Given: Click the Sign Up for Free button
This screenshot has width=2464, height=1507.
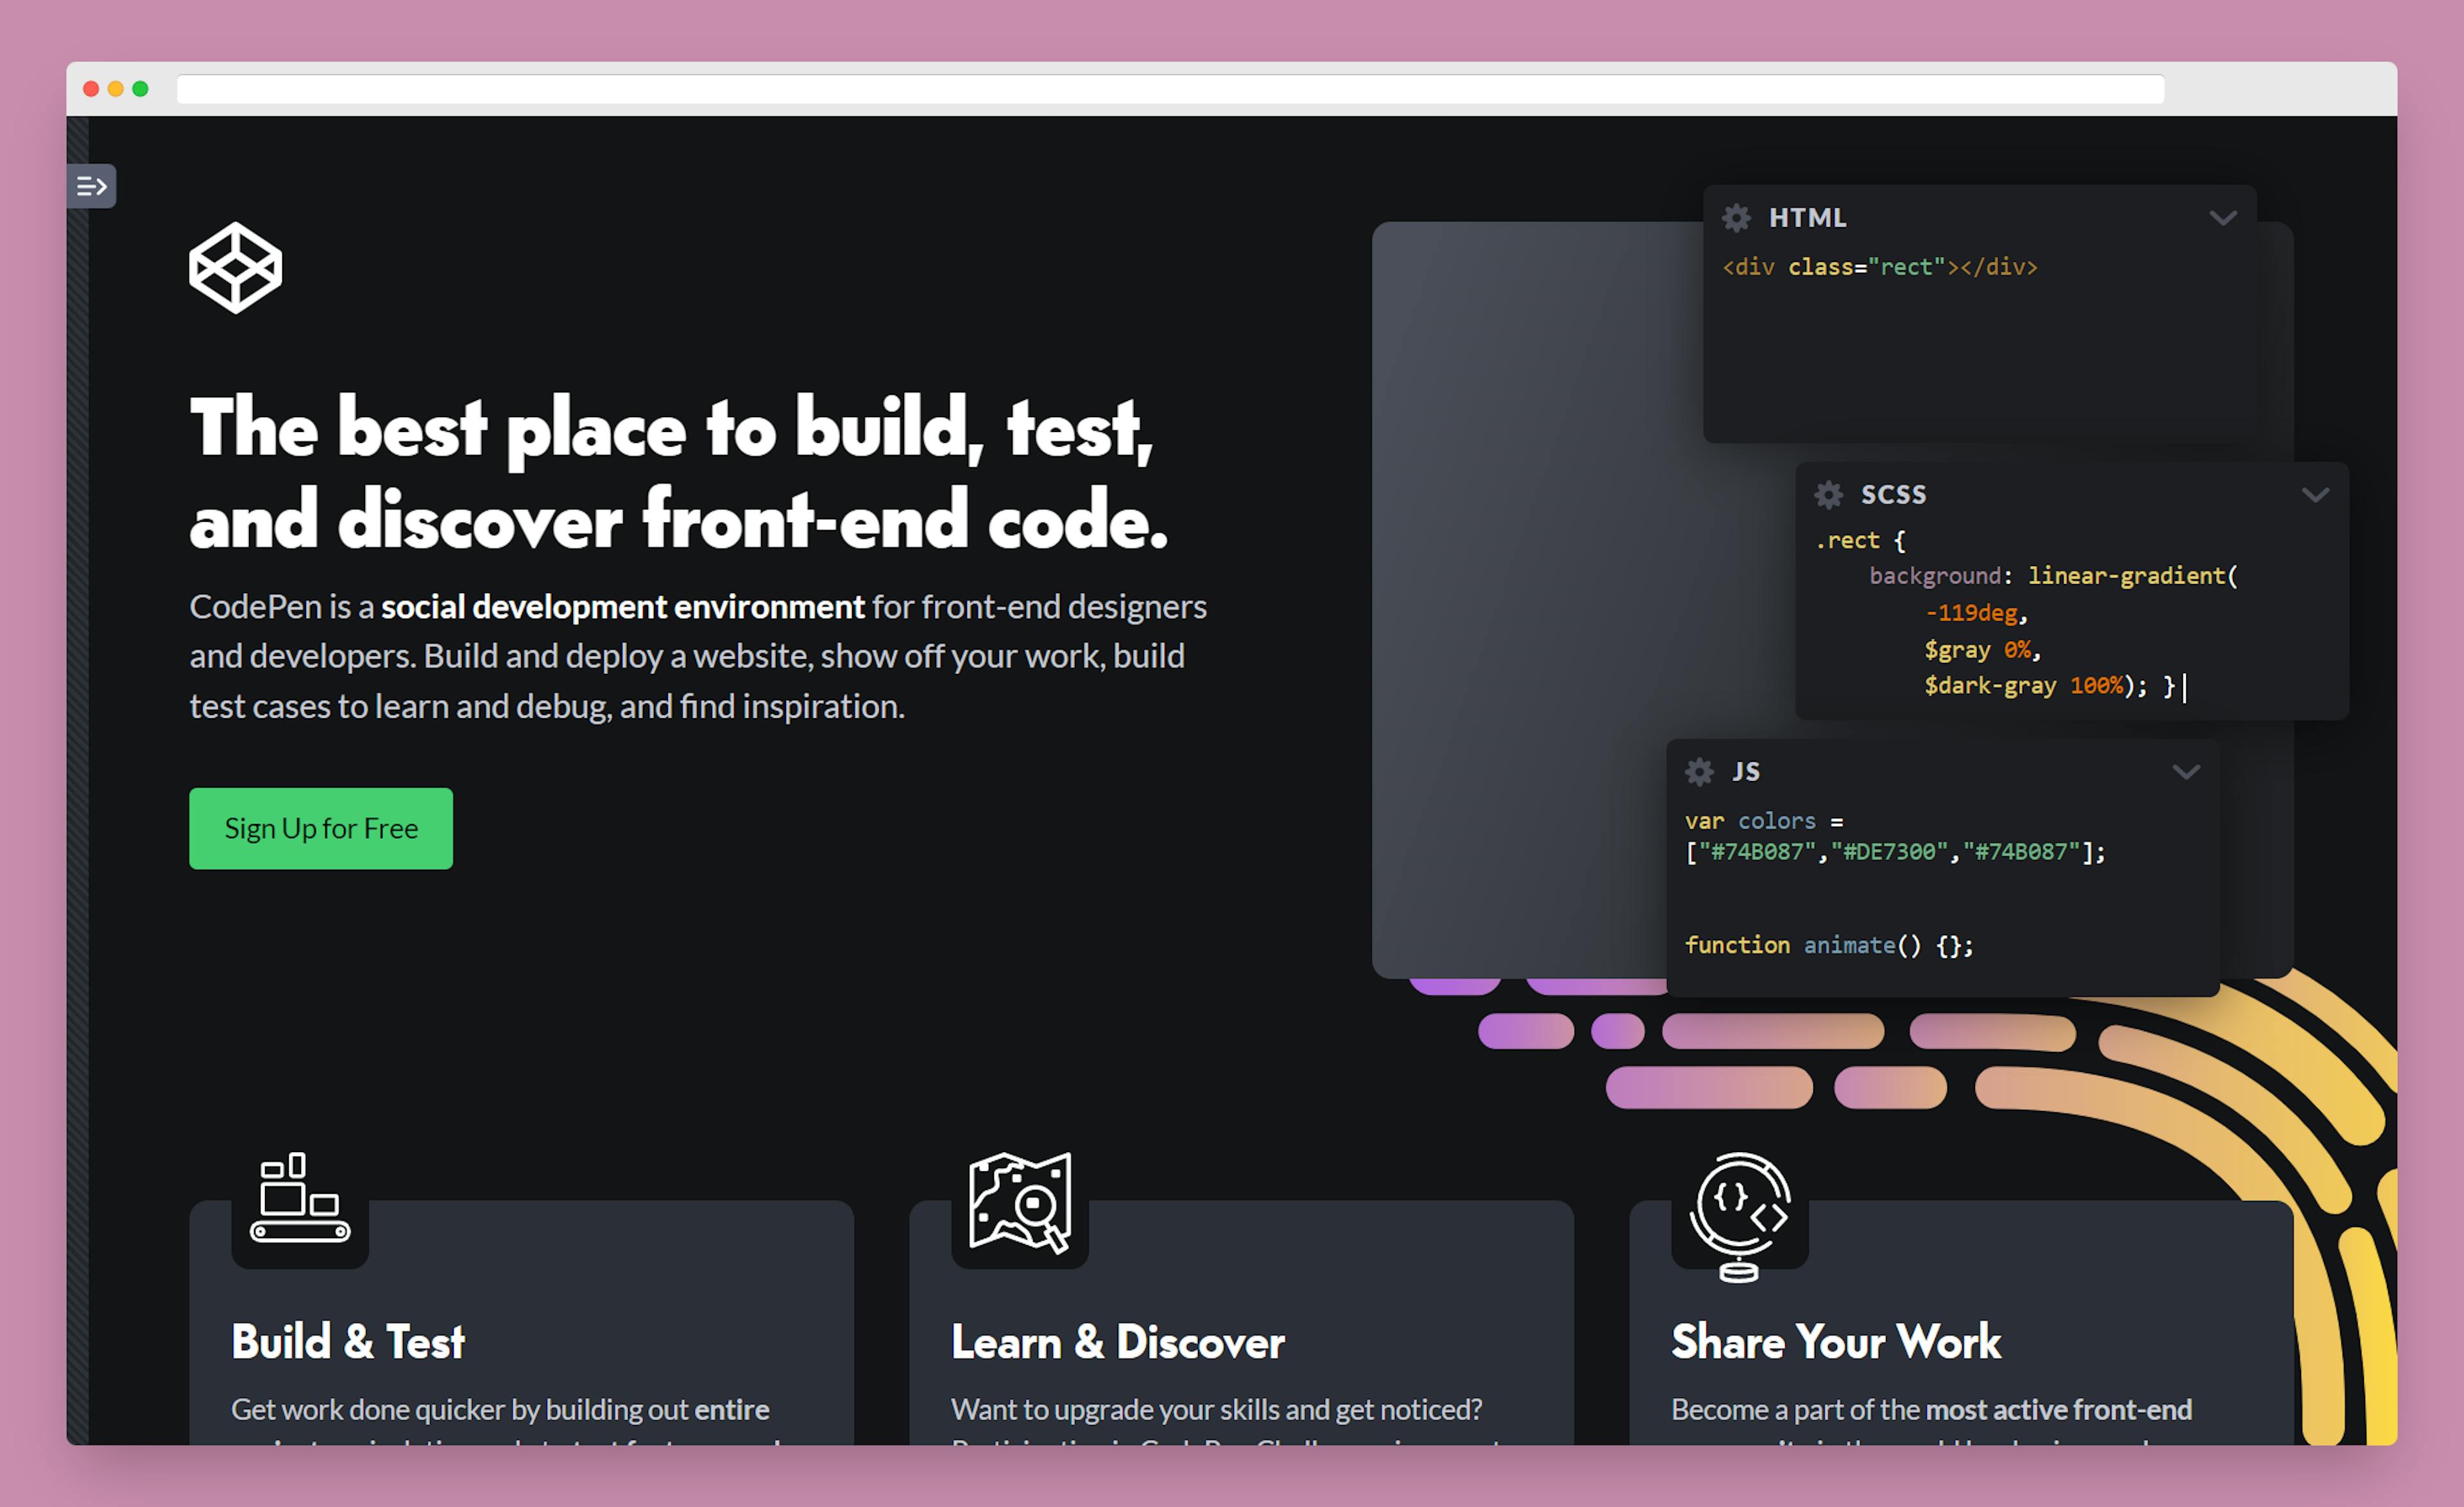Looking at the screenshot, I should point(321,828).
